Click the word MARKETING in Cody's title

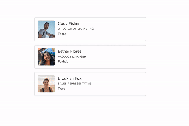[x=85, y=29]
